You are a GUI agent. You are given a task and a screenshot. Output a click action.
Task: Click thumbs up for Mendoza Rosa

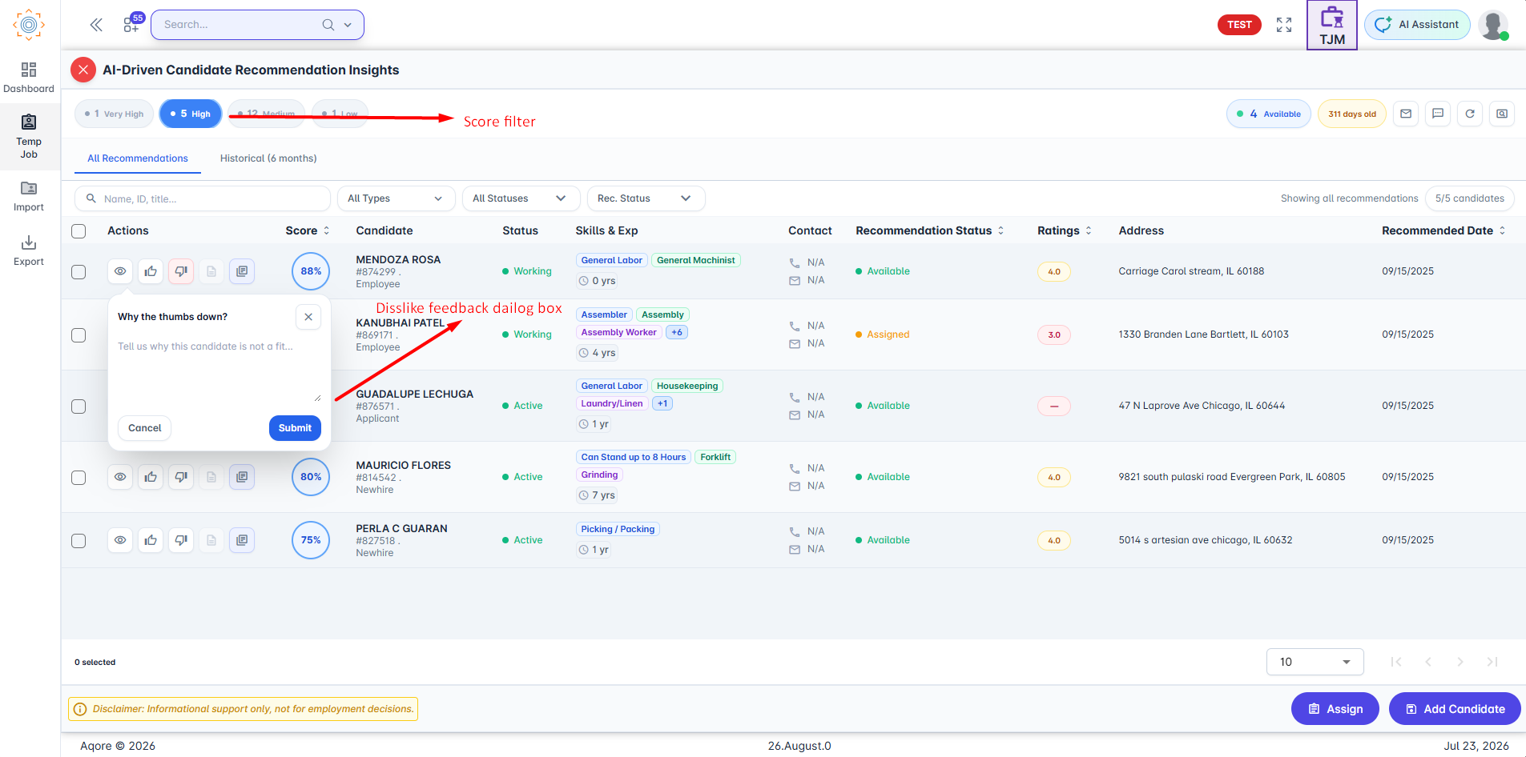[151, 271]
